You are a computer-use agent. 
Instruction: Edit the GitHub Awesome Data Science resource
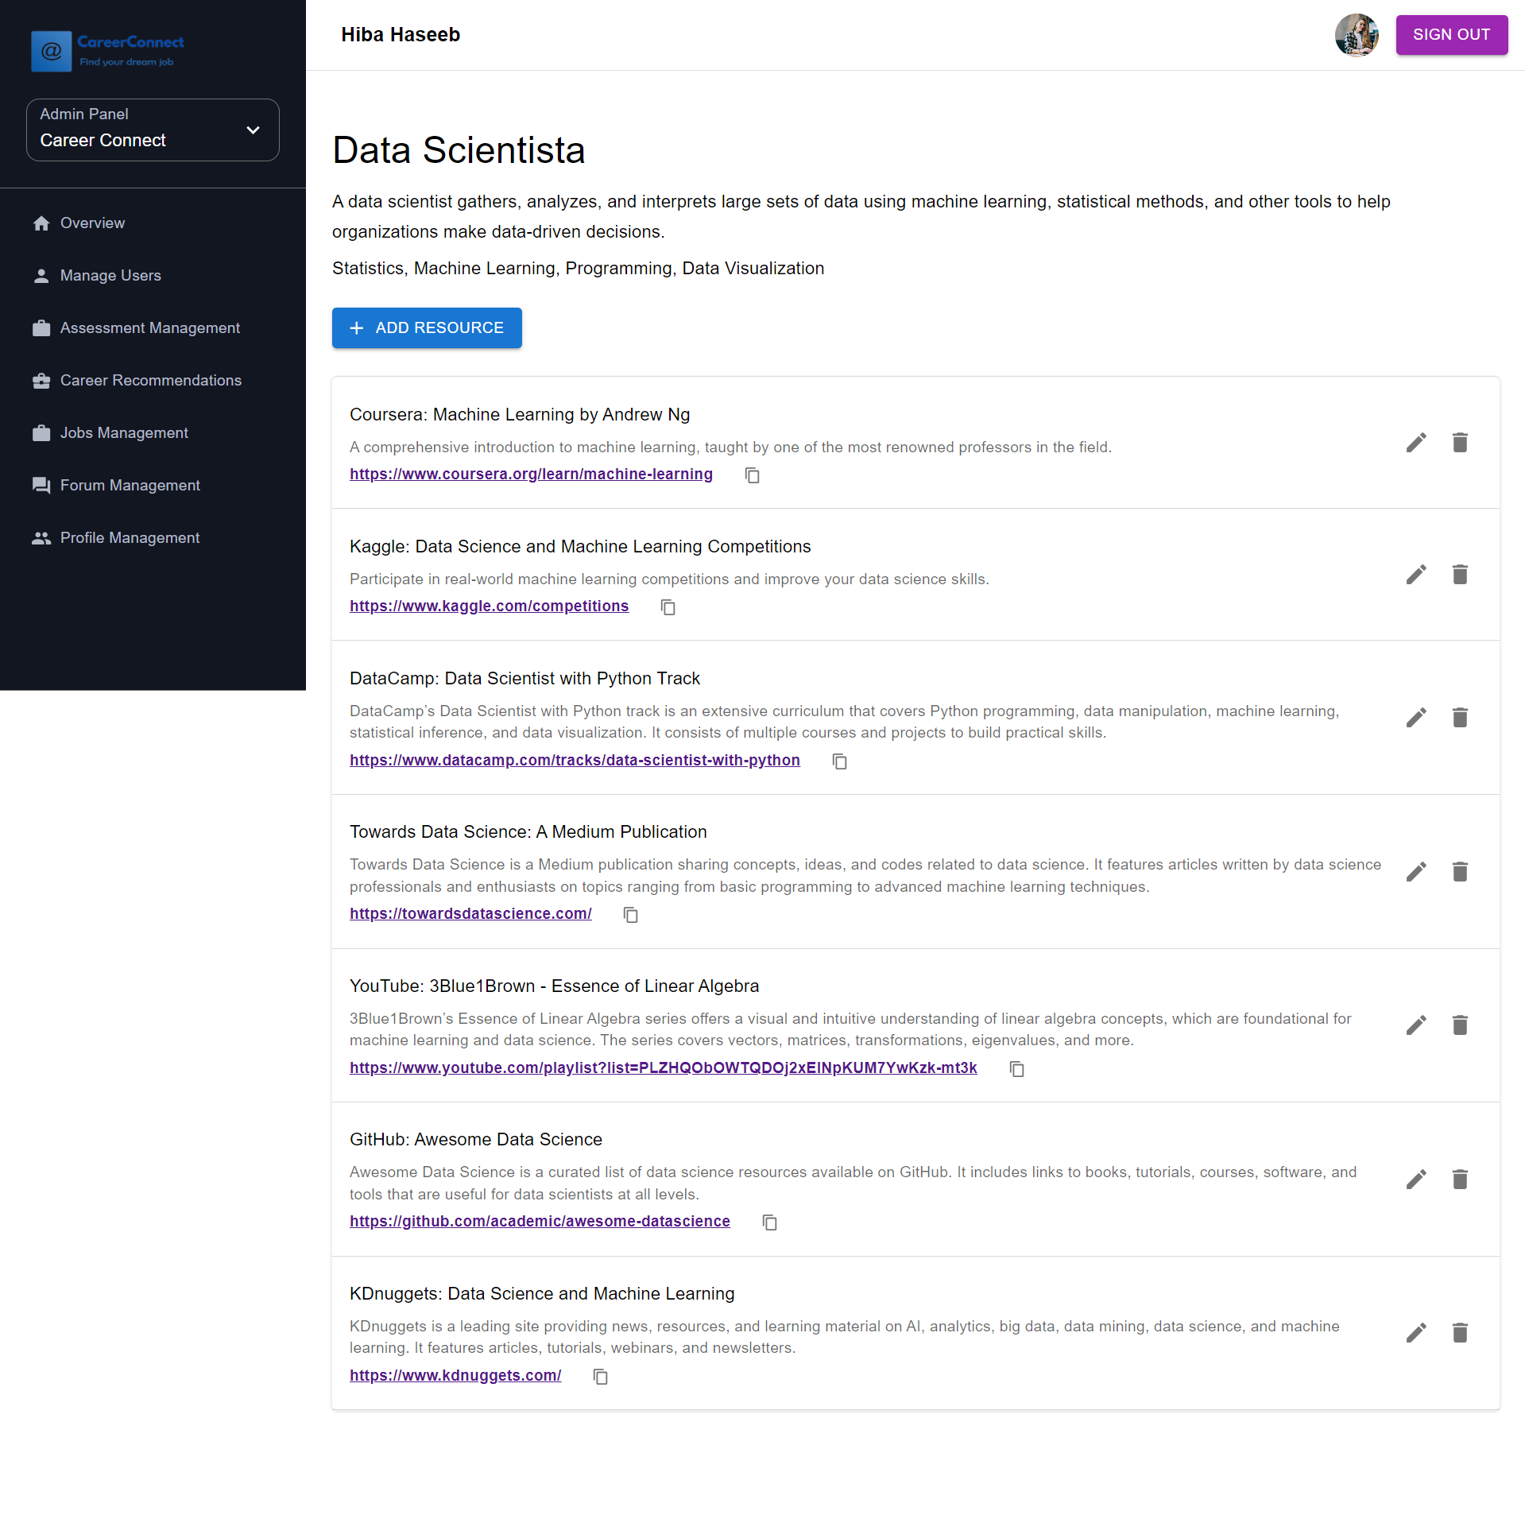[1416, 1180]
